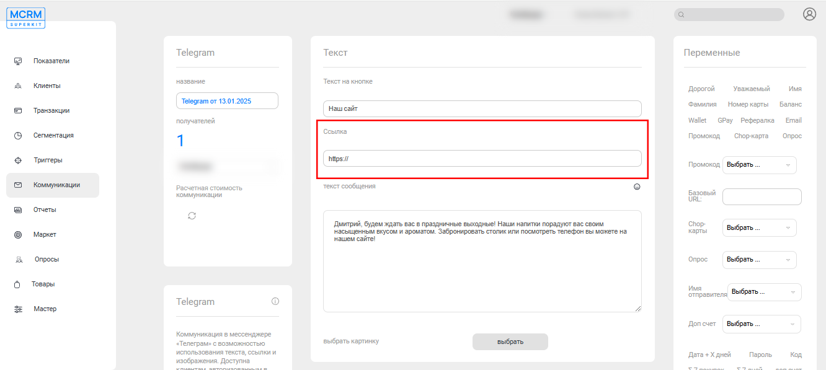
Task: Click the top search bar
Action: 729,15
